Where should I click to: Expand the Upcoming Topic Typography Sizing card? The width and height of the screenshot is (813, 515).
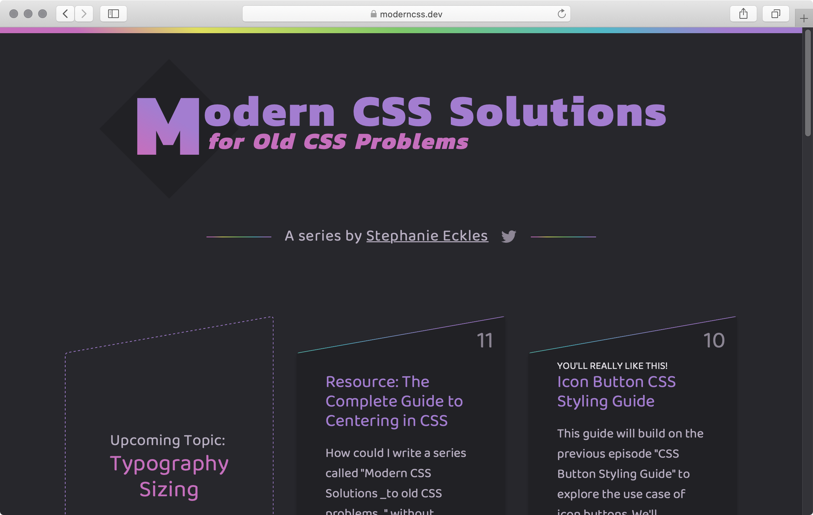pyautogui.click(x=169, y=415)
